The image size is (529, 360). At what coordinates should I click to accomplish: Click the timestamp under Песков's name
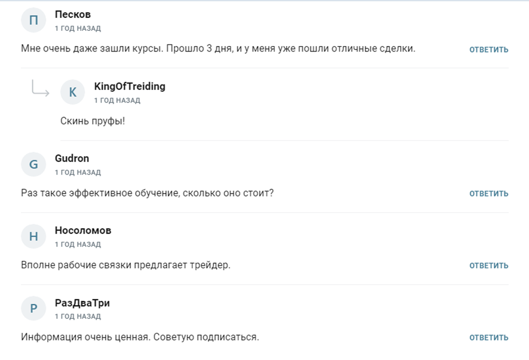click(x=78, y=28)
